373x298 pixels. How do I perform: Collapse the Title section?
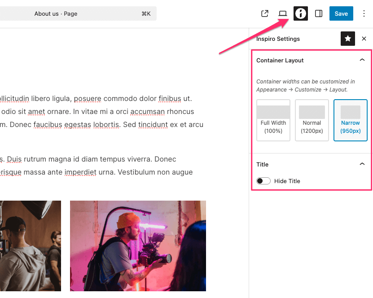point(362,164)
